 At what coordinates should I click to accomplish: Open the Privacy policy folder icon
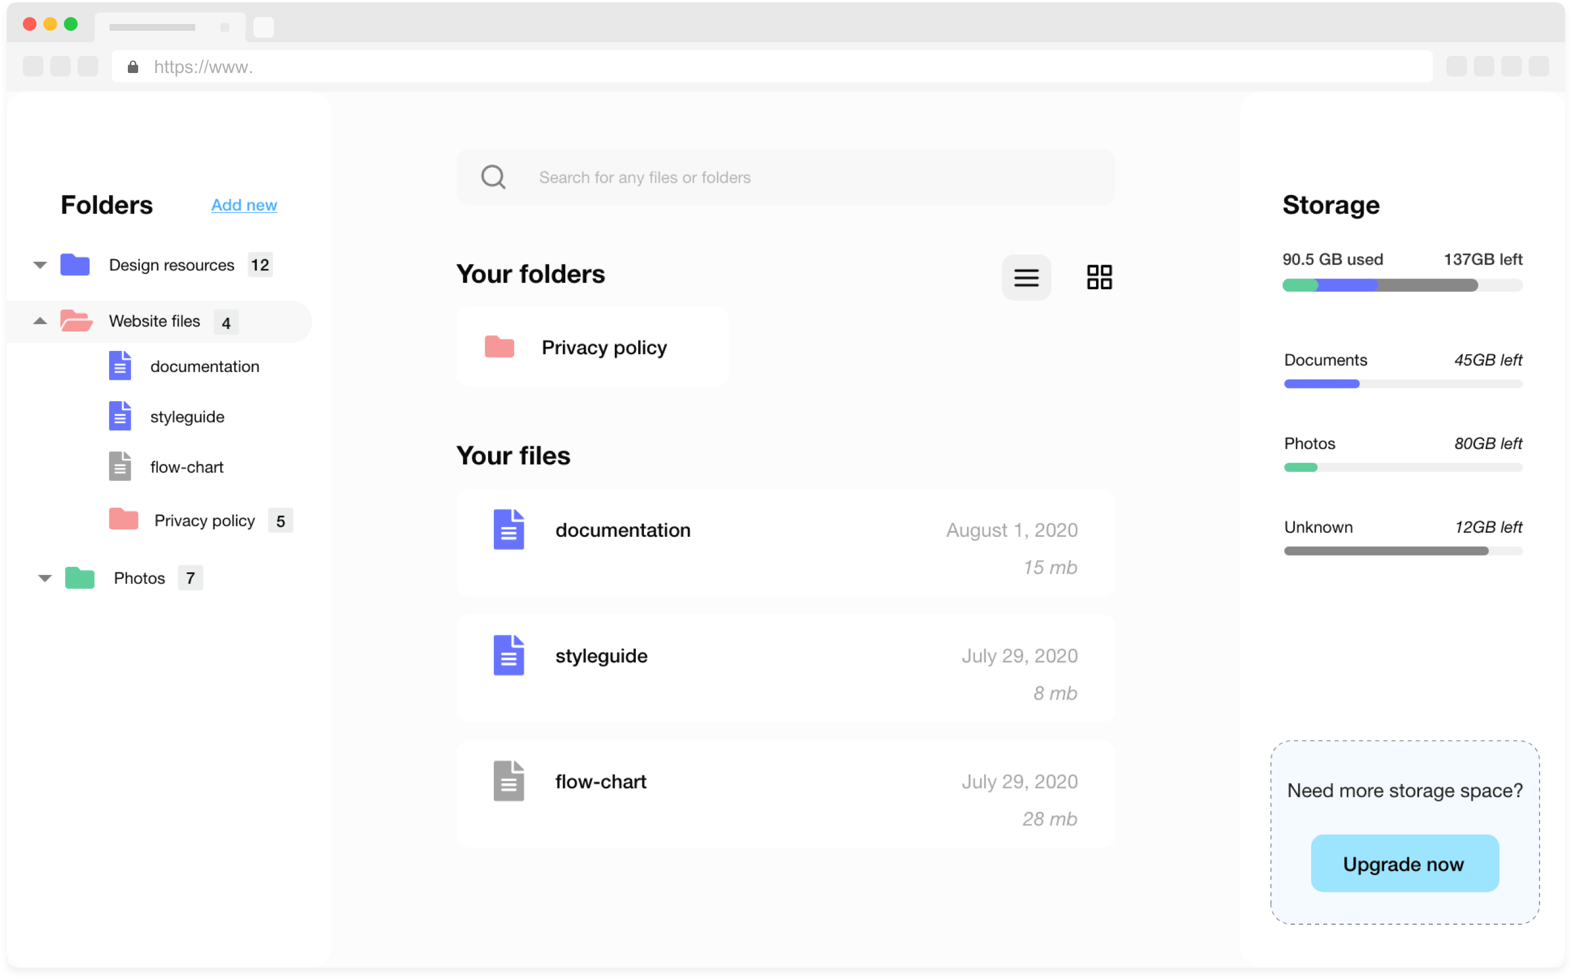pos(500,347)
